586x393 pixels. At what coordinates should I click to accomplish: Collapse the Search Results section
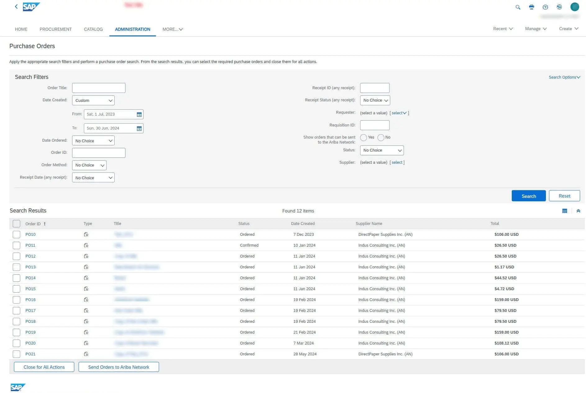[578, 211]
